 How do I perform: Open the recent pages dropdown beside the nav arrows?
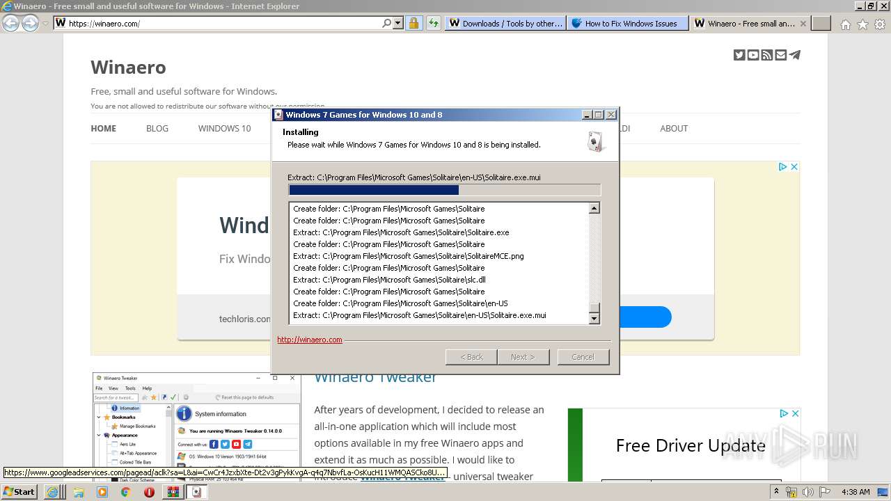pyautogui.click(x=45, y=23)
